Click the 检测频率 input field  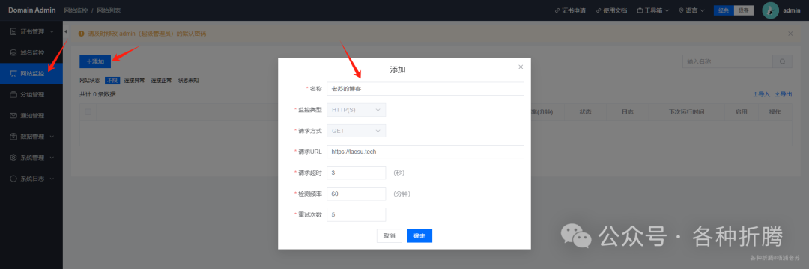click(x=356, y=194)
